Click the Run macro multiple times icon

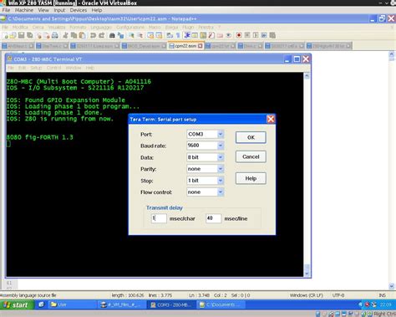pos(264,35)
